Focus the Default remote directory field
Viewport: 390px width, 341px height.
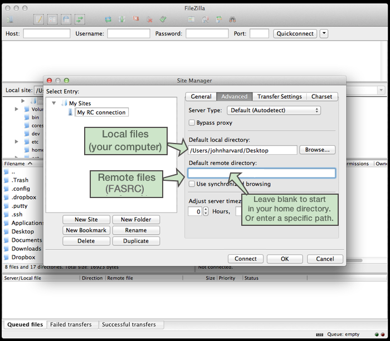262,173
